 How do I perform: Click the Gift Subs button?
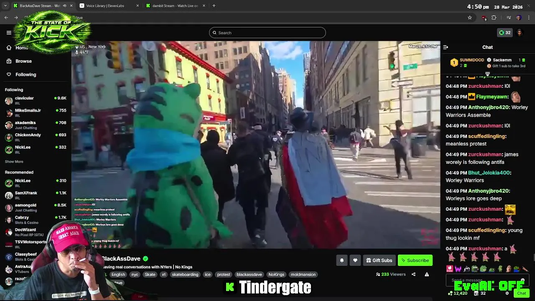click(x=379, y=260)
